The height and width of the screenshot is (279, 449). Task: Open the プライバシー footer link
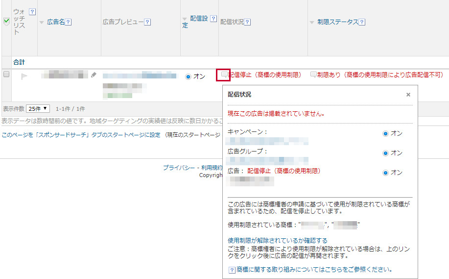tap(178, 168)
